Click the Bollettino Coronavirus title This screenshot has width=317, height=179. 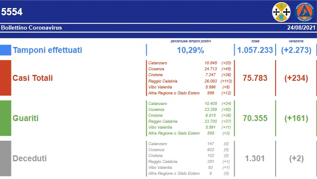pyautogui.click(x=32, y=28)
